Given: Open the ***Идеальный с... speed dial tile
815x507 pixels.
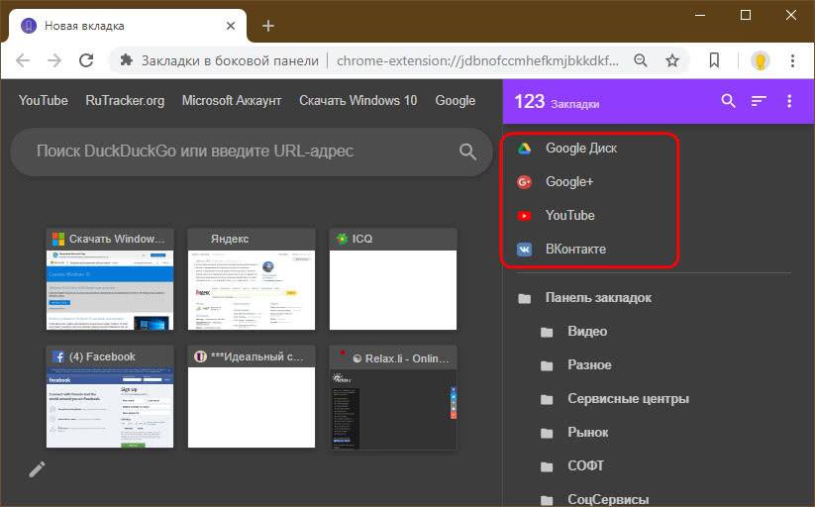Looking at the screenshot, I should [252, 397].
